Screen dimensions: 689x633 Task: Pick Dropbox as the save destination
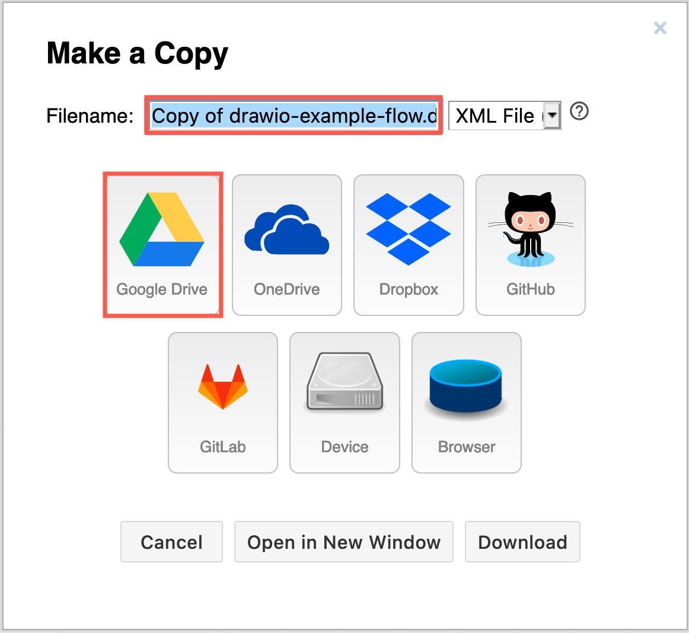coord(408,244)
